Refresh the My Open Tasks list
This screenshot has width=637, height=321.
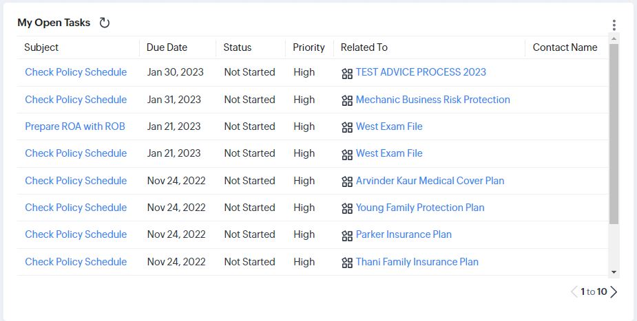coord(105,23)
